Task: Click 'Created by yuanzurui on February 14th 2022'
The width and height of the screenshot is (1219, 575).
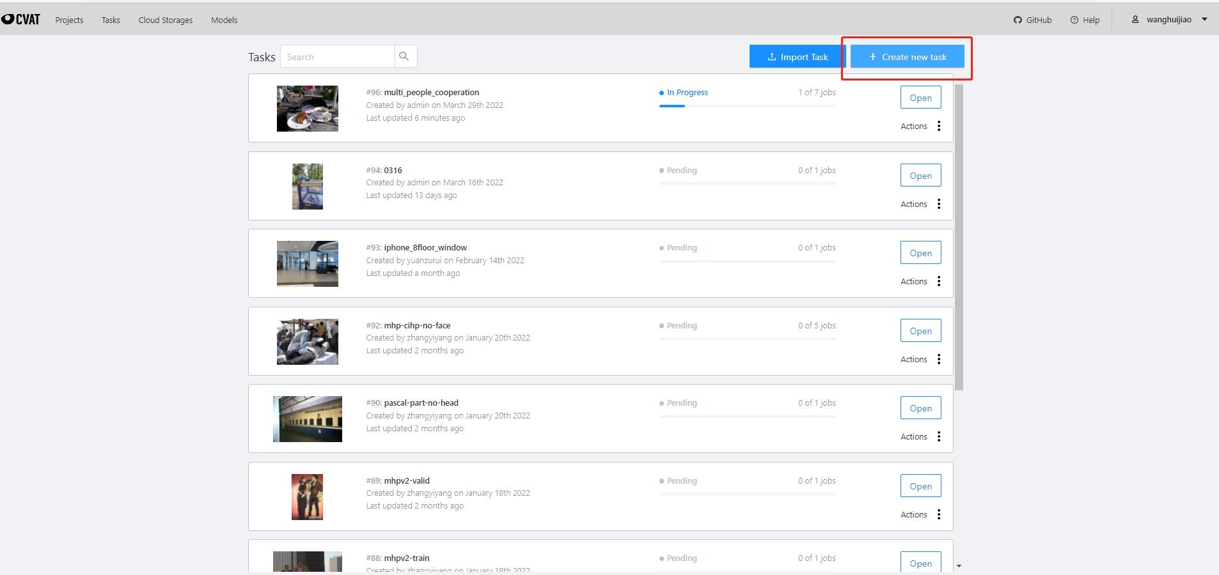Action: click(x=445, y=261)
